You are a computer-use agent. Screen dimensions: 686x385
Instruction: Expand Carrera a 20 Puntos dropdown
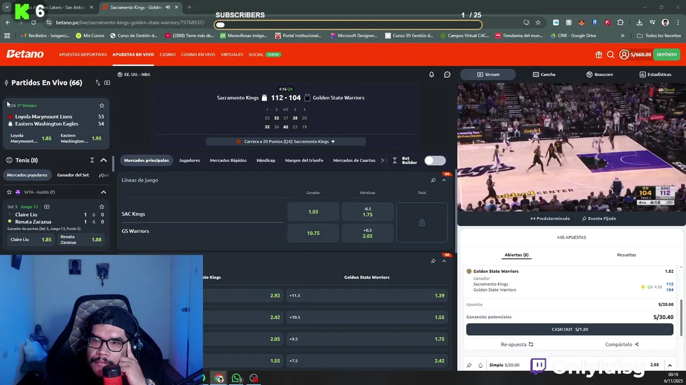[286, 142]
